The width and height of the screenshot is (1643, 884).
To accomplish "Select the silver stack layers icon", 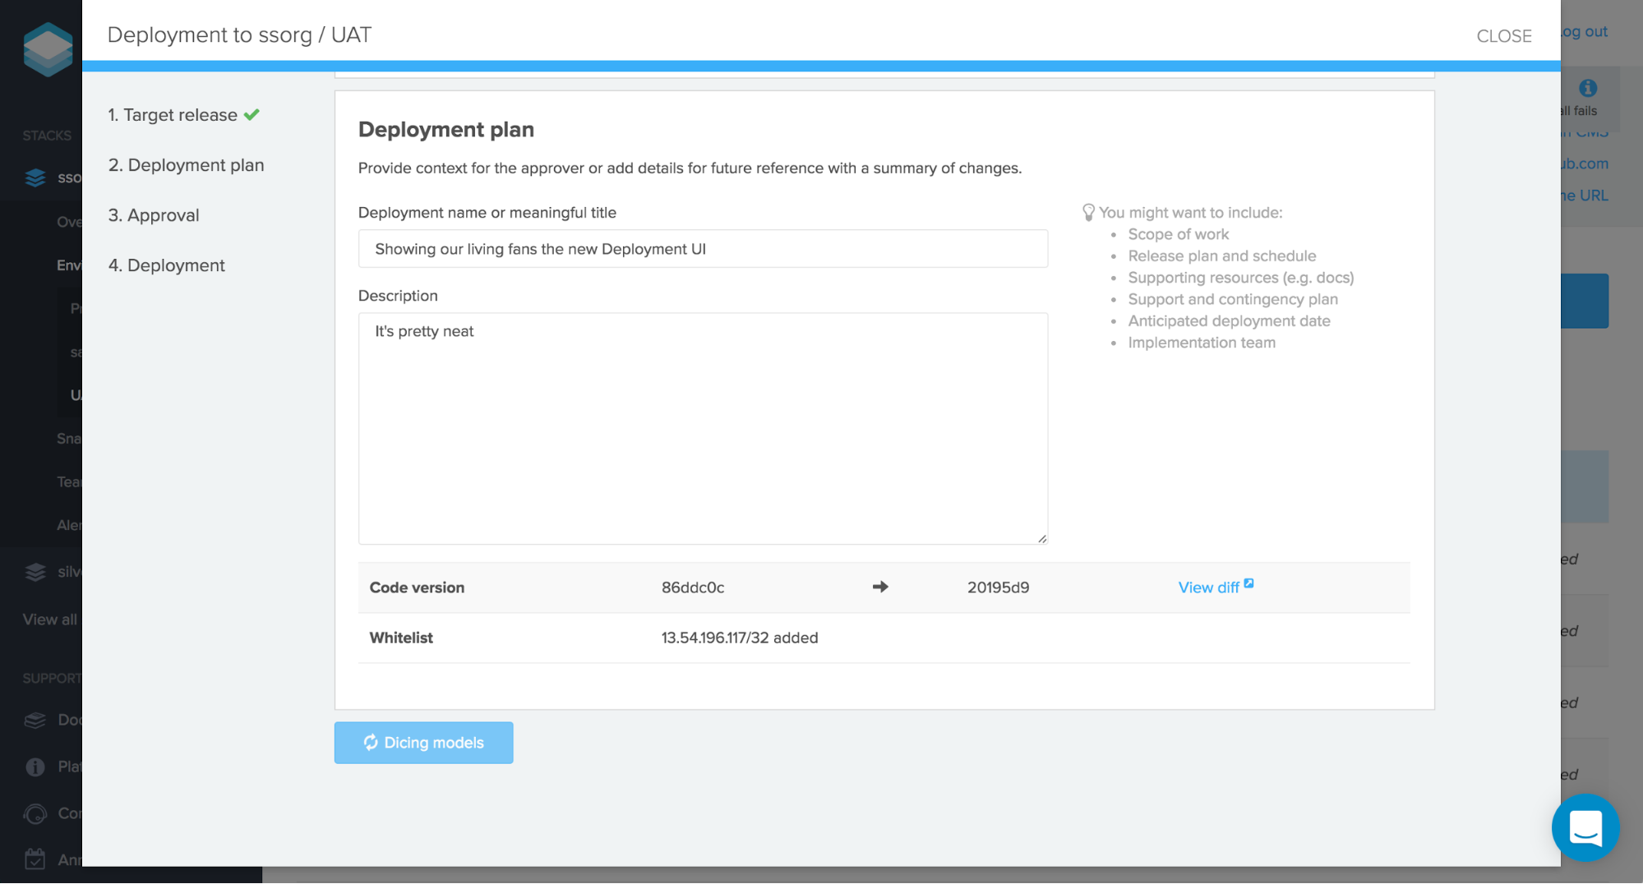I will 35,572.
